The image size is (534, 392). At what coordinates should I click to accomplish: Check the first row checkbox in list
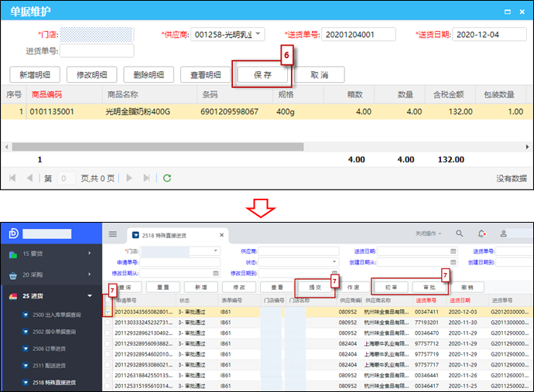(x=108, y=311)
